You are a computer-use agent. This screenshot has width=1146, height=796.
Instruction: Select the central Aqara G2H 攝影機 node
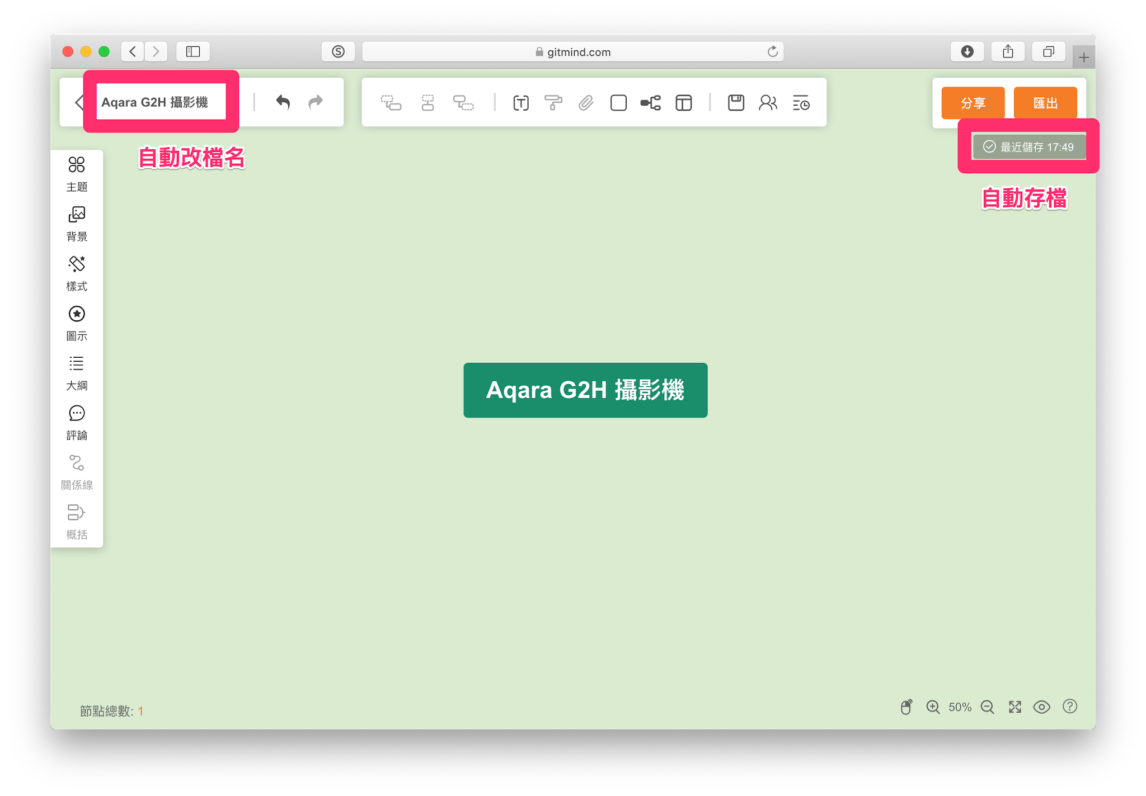(585, 390)
